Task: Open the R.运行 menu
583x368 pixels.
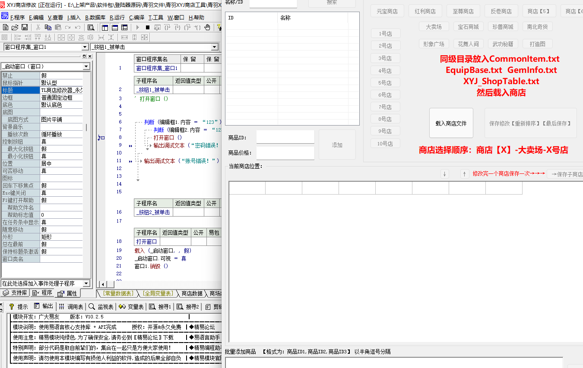Action: (x=117, y=17)
